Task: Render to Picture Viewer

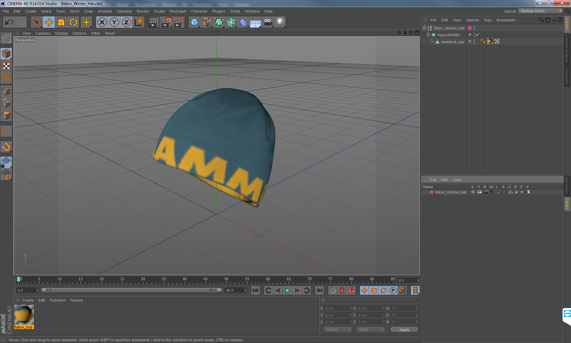Action: 166,22
